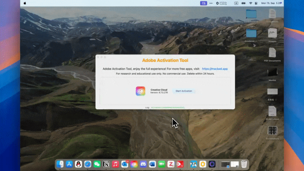Click the 'Version: 6.7.0.278' text
Screen dimensions: 304x171
pos(159,93)
